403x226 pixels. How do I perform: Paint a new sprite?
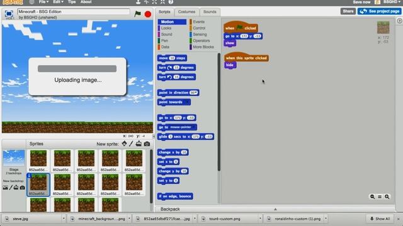pos(132,144)
